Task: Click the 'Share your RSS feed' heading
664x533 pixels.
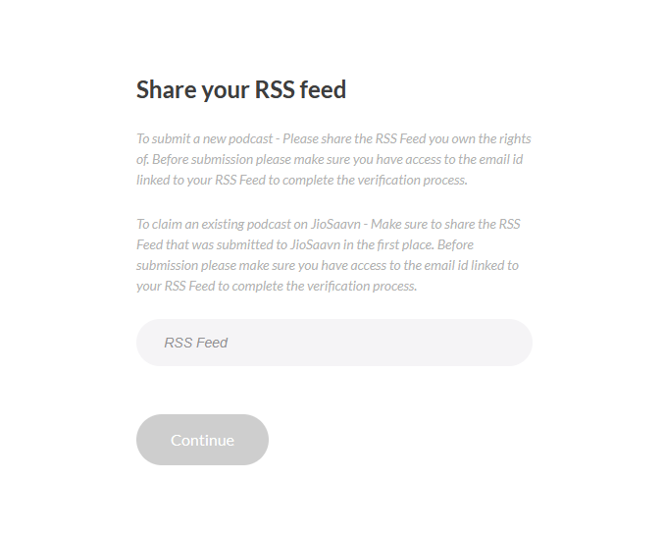Action: click(241, 90)
